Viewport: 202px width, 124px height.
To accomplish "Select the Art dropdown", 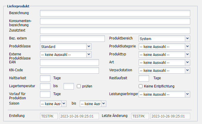I will pyautogui.click(x=164, y=62).
